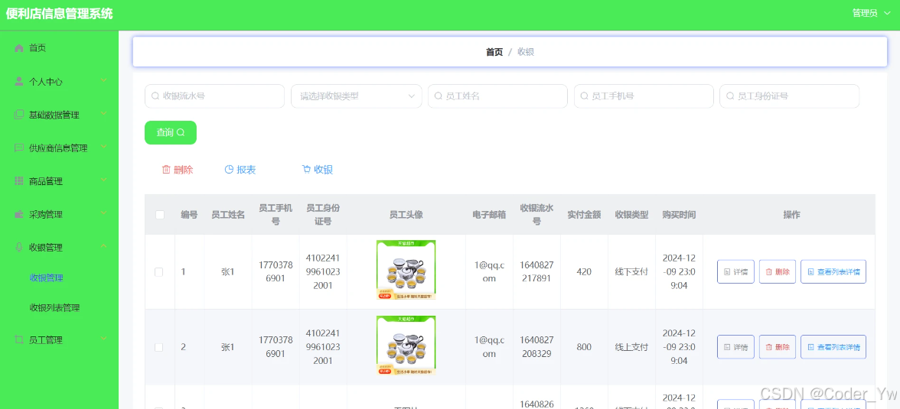Expand the 员工管理 menu arrow
This screenshot has height=409, width=900.
104,339
